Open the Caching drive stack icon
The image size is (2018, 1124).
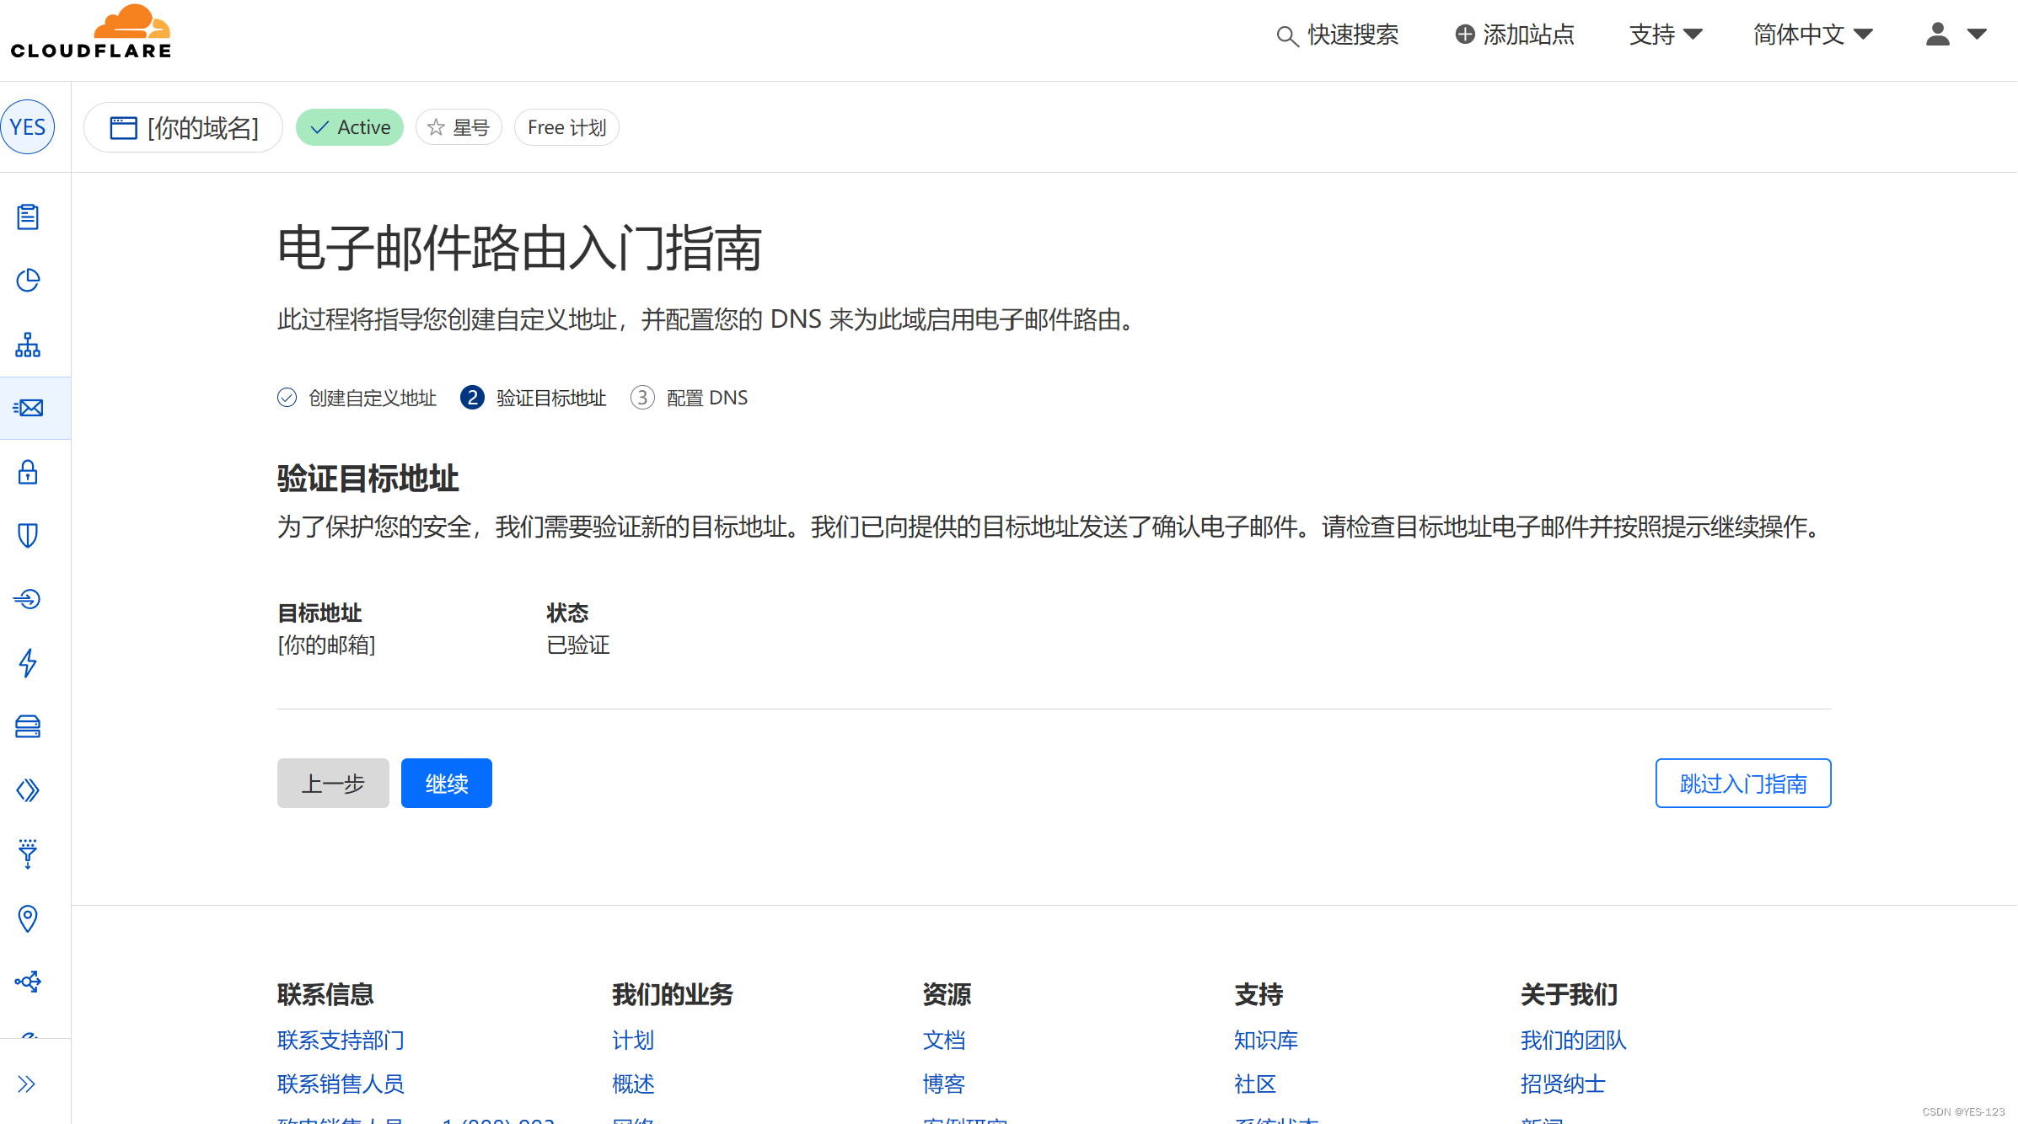28,726
